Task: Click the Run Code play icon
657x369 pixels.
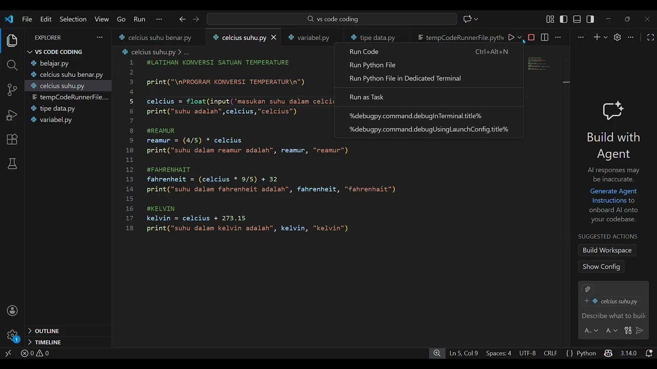Action: (x=511, y=37)
